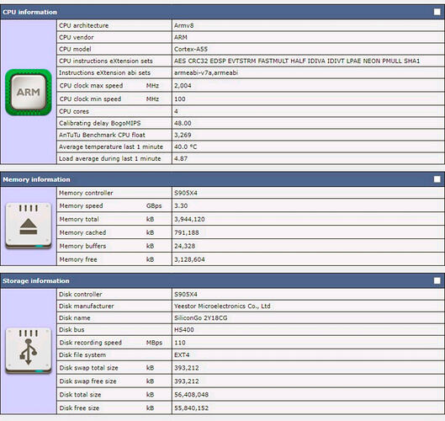This screenshot has height=421, width=445.
Task: Click the MBps unit in Disk recording speed row
Action: 154,343
